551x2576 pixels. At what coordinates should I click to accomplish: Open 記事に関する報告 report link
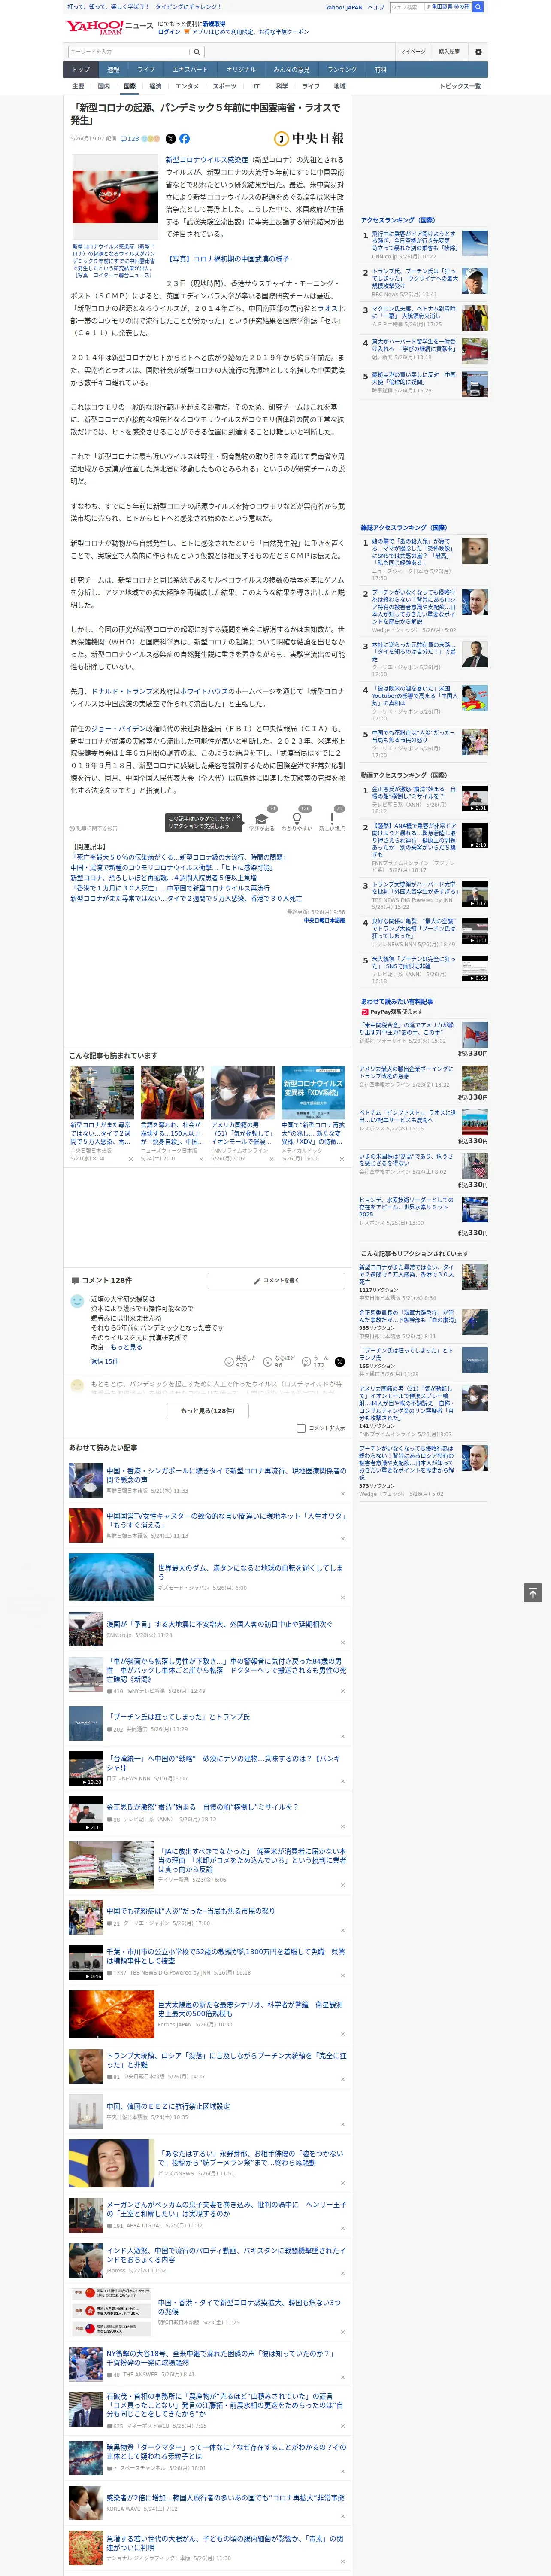(x=94, y=828)
